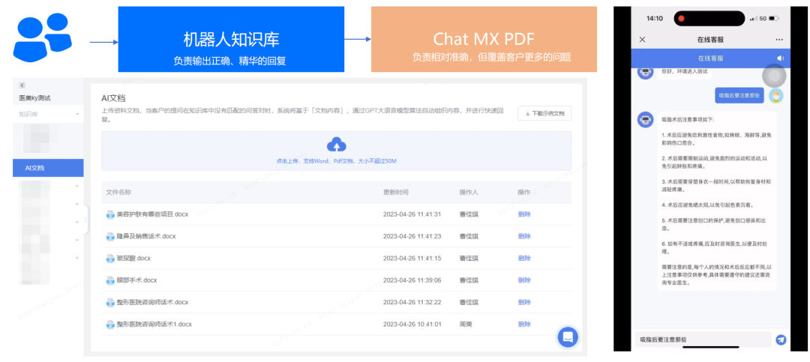Click the 点击上传 upload area text
Viewport: 810px width, 362px height.
click(336, 161)
